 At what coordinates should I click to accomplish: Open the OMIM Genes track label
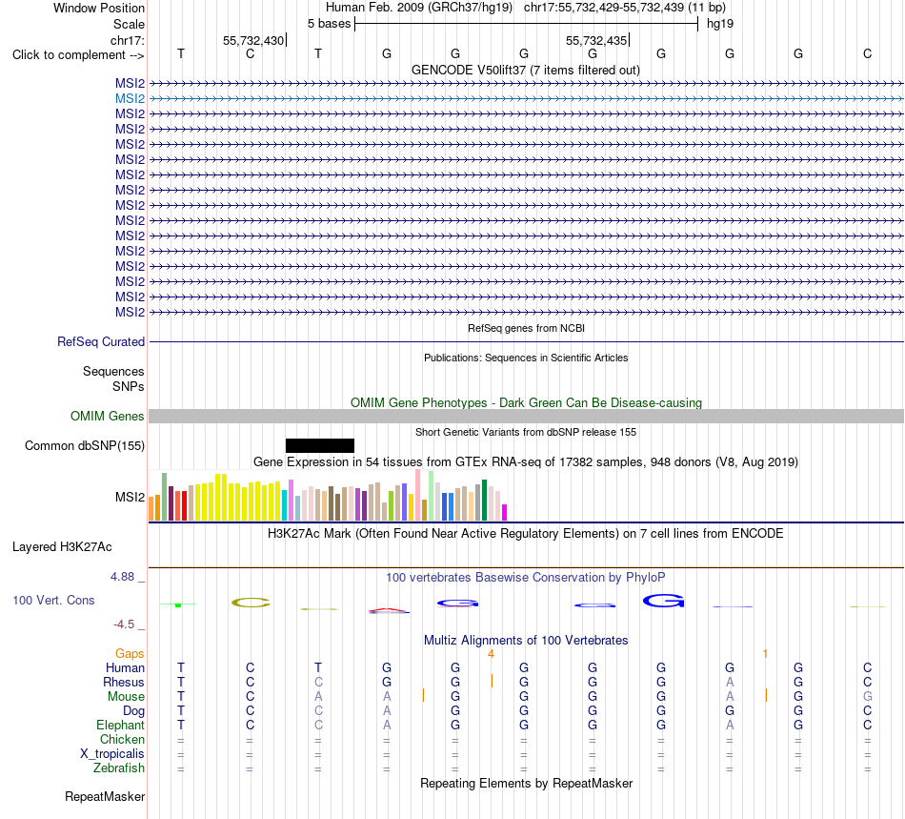click(x=108, y=416)
